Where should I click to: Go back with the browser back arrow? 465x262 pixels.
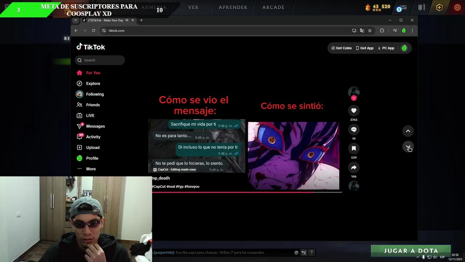click(76, 31)
